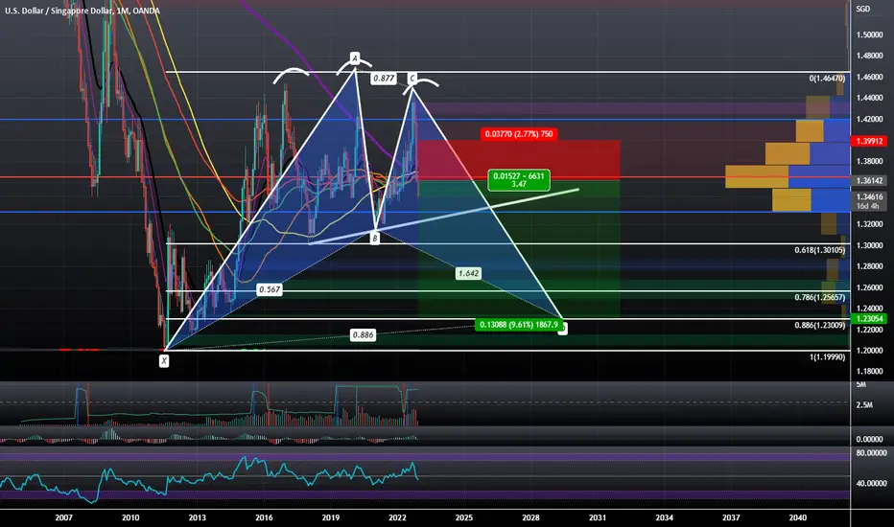
Task: Click the 1.28000 price axis label
Action: (x=869, y=266)
